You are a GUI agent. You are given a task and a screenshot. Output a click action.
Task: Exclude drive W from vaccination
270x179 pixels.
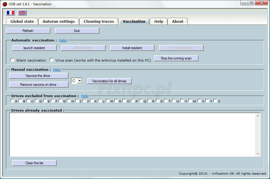(x=190, y=101)
